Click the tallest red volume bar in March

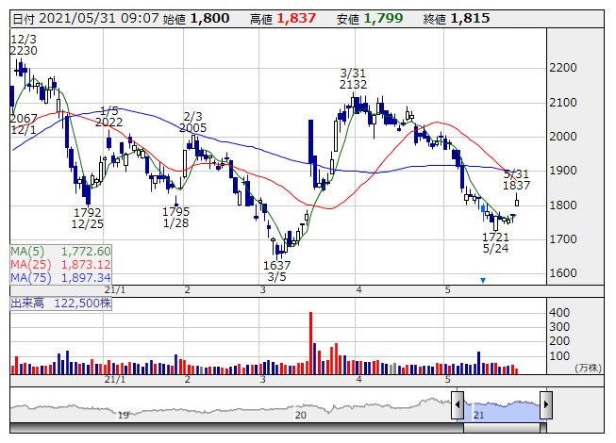pyautogui.click(x=310, y=343)
